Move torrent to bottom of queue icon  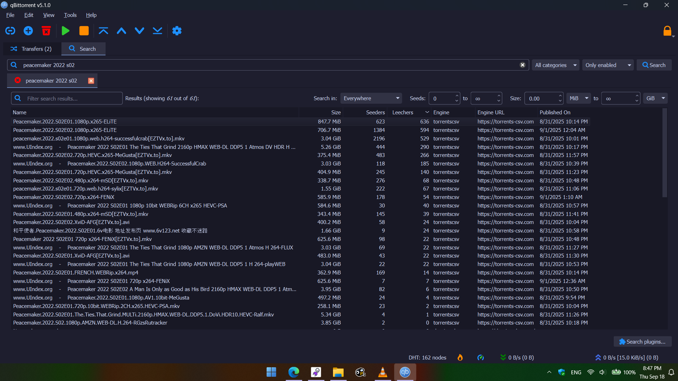[157, 31]
